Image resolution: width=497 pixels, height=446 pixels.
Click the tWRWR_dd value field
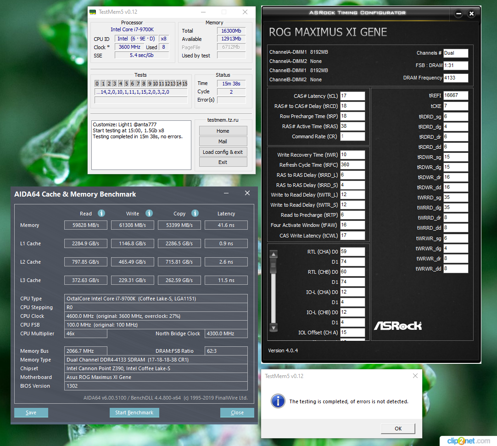456,269
